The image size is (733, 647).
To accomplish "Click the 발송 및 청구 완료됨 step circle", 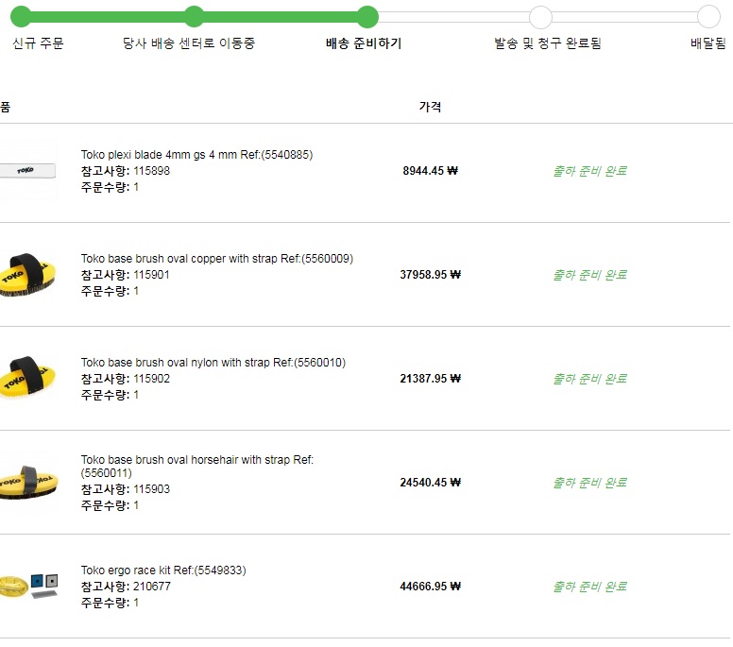I will pos(540,16).
